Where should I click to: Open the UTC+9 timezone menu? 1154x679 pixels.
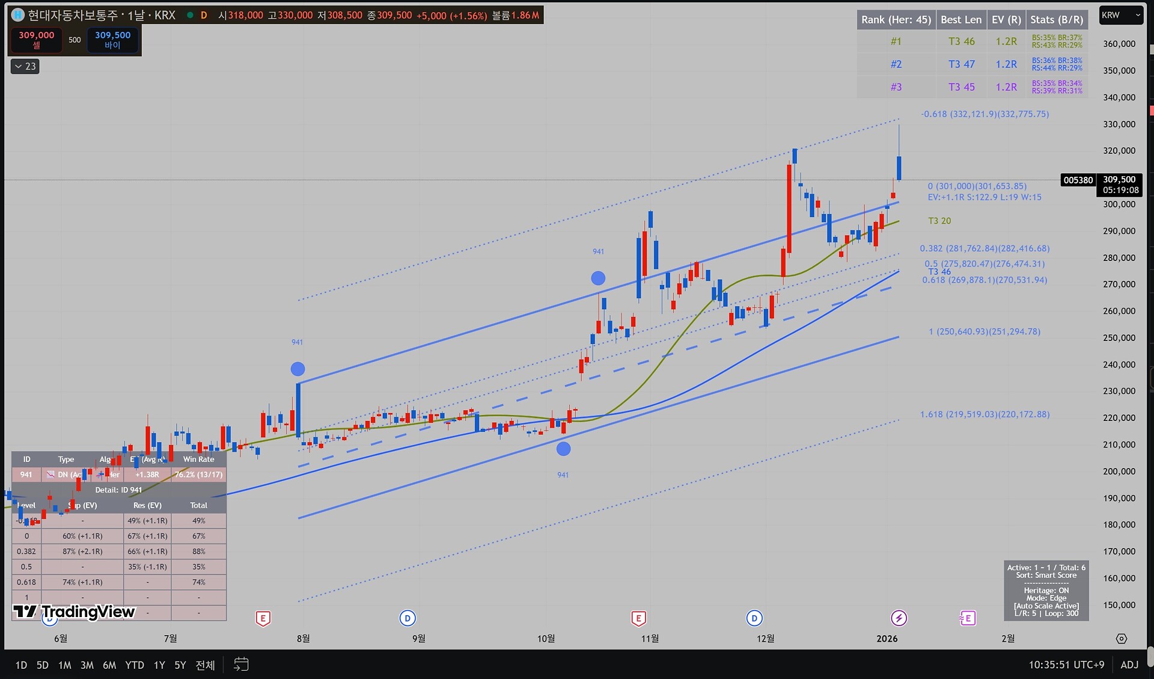coord(1066,665)
